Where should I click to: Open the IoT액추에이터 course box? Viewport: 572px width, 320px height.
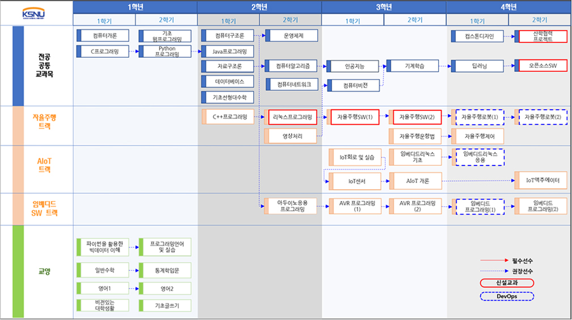click(541, 180)
